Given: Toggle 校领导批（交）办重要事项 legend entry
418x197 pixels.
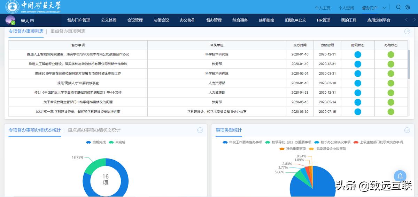Looking at the screenshot, I should (x=288, y=142).
